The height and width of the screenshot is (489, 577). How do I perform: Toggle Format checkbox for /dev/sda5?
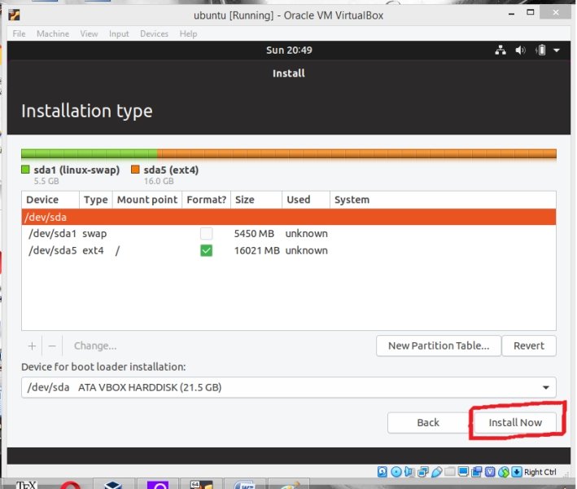tap(207, 250)
